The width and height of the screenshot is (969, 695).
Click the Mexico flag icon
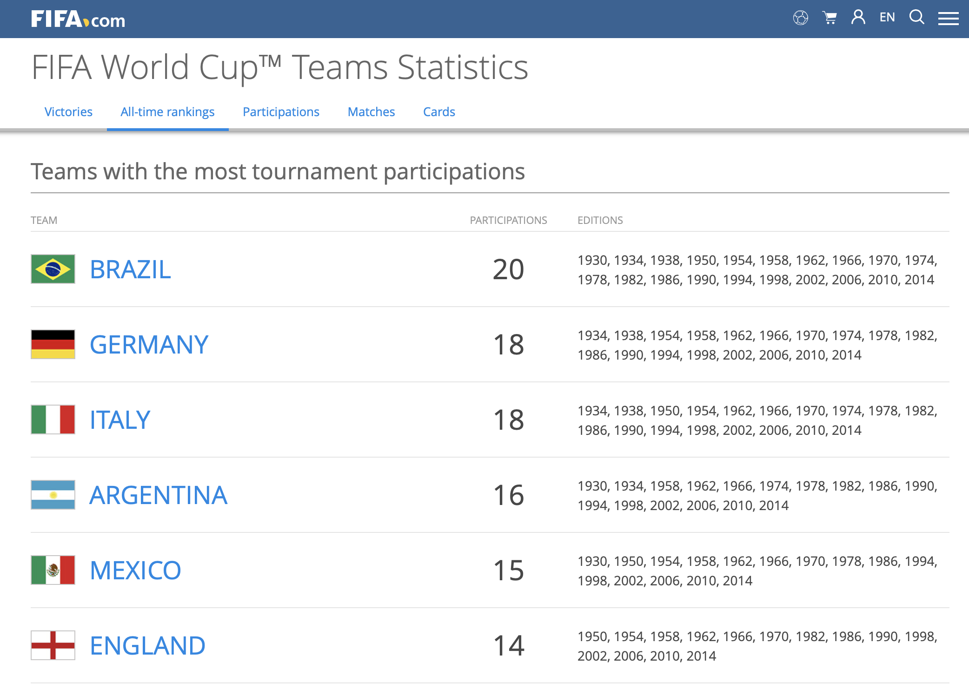click(53, 570)
